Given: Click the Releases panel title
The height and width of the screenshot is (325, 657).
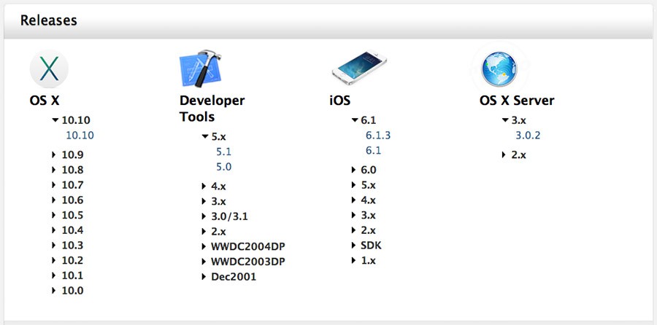Looking at the screenshot, I should pyautogui.click(x=49, y=20).
